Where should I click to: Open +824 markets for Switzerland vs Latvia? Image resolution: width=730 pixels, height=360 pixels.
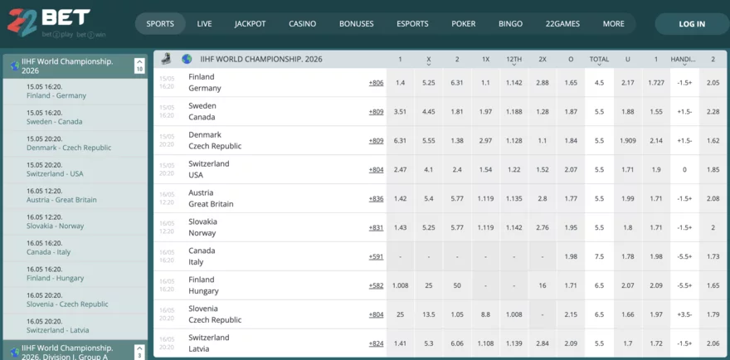point(376,343)
